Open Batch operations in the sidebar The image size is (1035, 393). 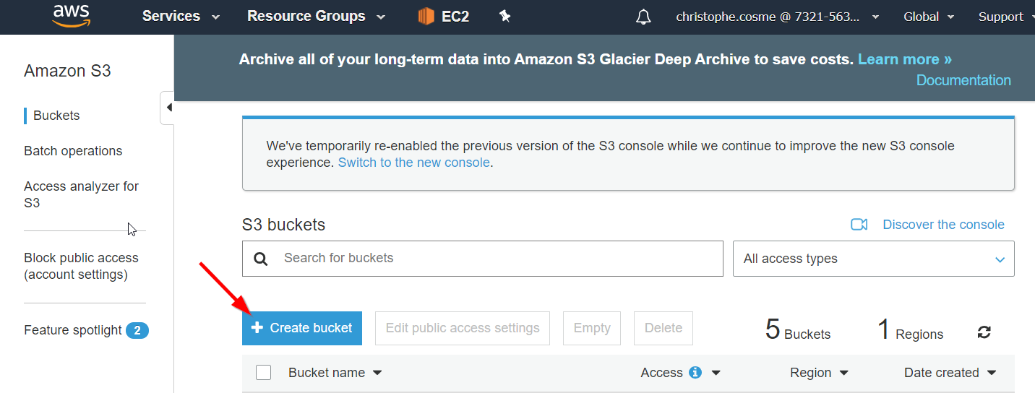point(73,151)
